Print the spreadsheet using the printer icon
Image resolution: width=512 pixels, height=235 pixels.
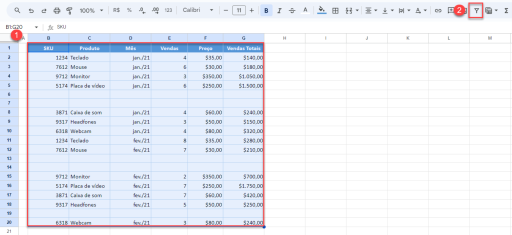[56, 10]
